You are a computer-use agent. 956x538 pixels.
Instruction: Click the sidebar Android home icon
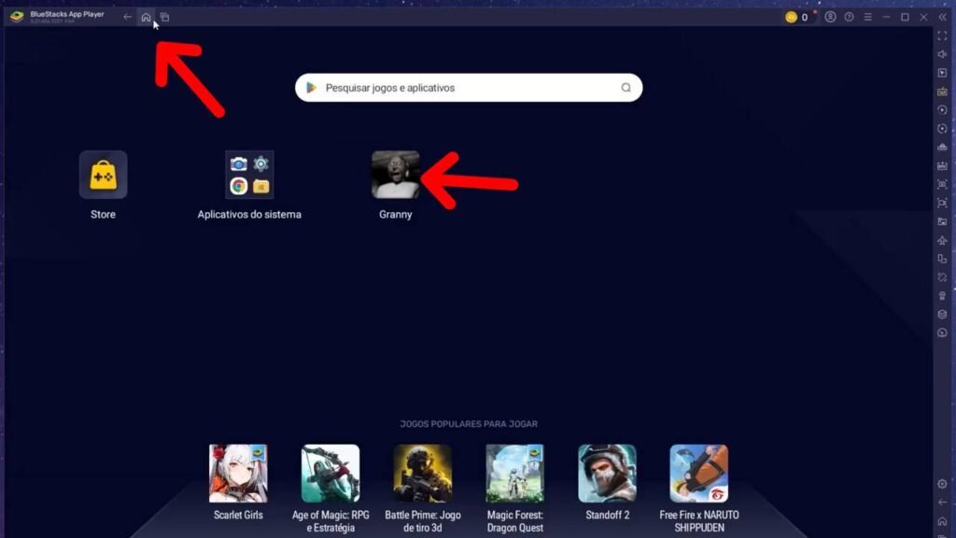point(942,521)
